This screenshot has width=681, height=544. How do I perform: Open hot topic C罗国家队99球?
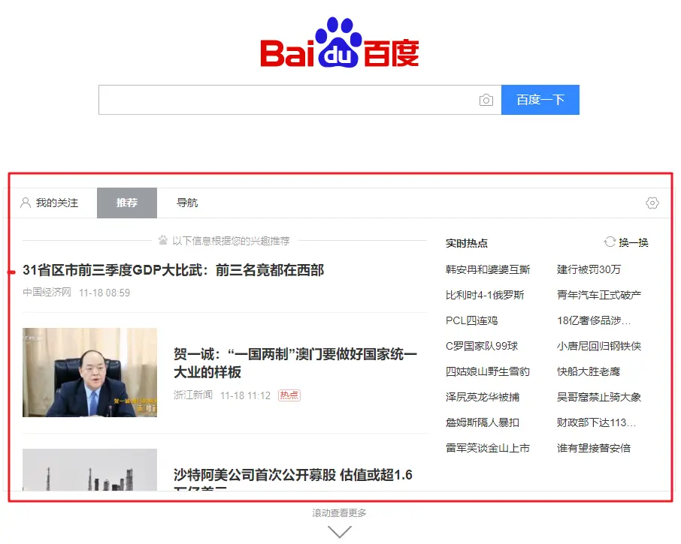click(x=482, y=347)
